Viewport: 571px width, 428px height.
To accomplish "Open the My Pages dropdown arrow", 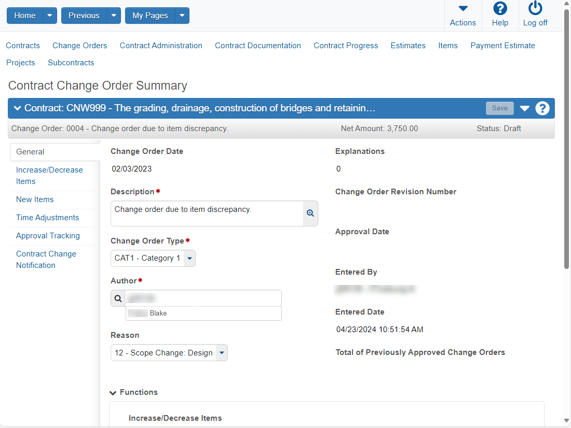I will click(182, 16).
